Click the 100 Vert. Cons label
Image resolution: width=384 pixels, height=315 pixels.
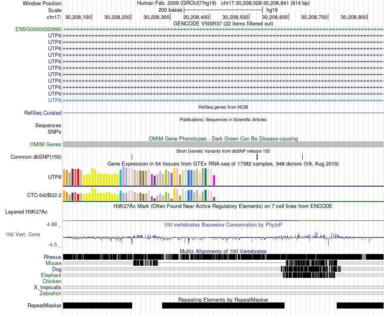pyautogui.click(x=23, y=235)
